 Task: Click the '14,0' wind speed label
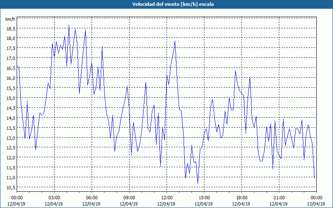pyautogui.click(x=10, y=118)
